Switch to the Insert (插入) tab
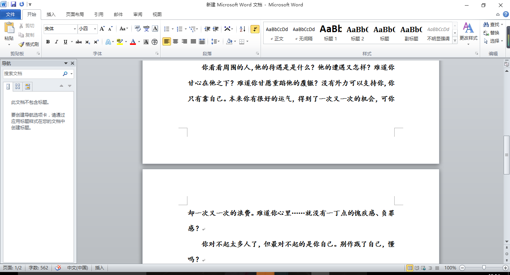Screen dimensions: 510x275 [x=51, y=15]
